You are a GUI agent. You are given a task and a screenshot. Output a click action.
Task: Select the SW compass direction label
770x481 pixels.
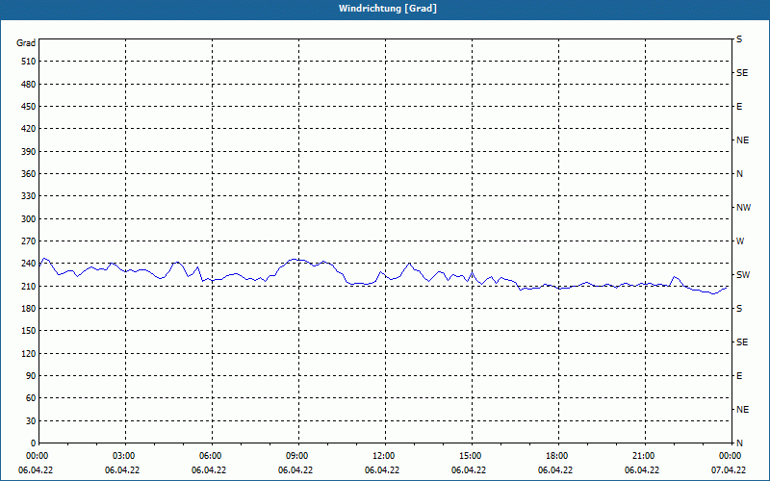click(743, 275)
